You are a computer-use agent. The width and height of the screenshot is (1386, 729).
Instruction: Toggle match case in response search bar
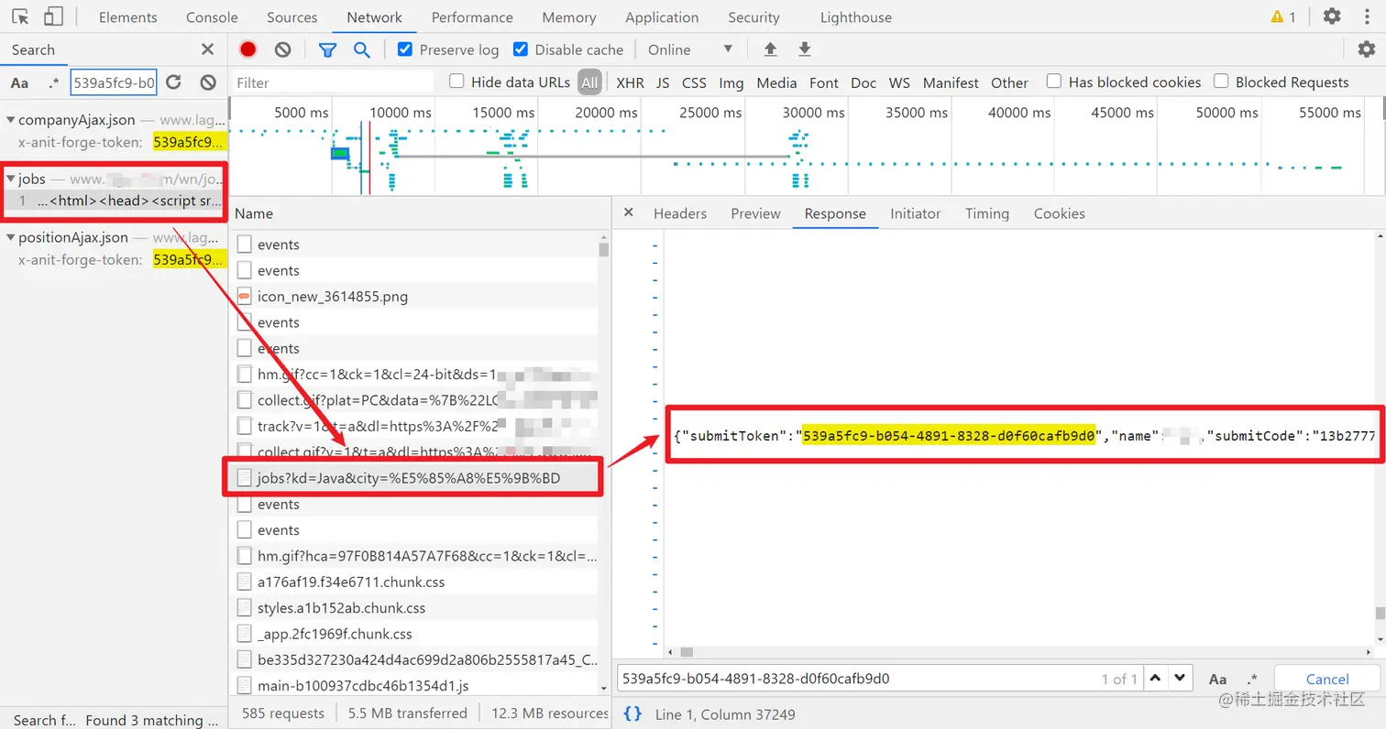tap(1217, 679)
